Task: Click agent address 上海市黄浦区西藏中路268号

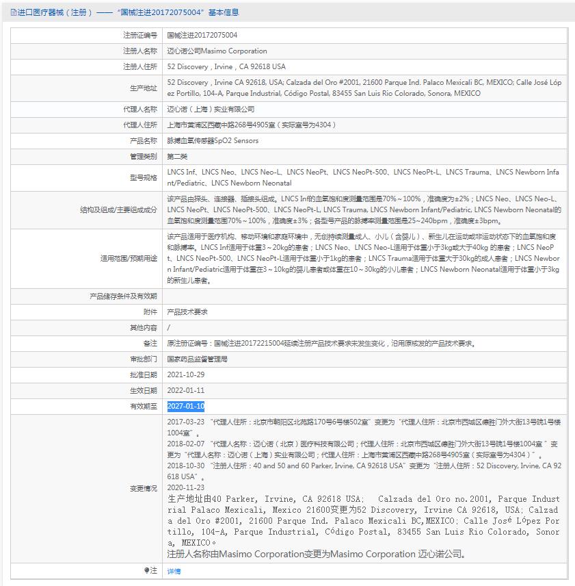Action: click(252, 125)
